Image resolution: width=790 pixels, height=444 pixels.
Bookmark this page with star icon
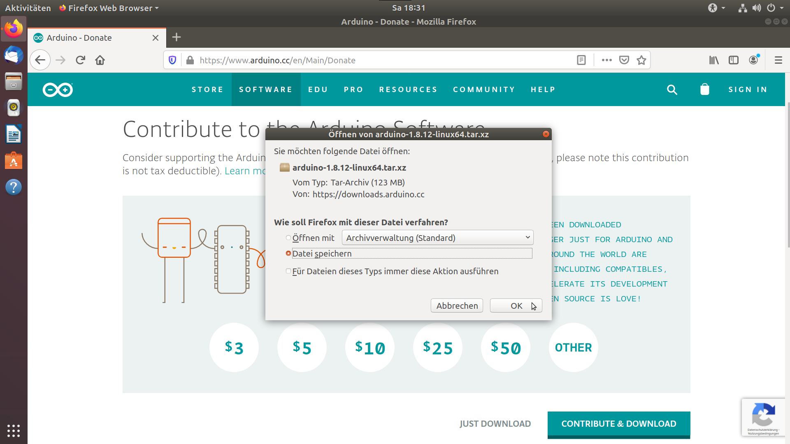(641, 60)
